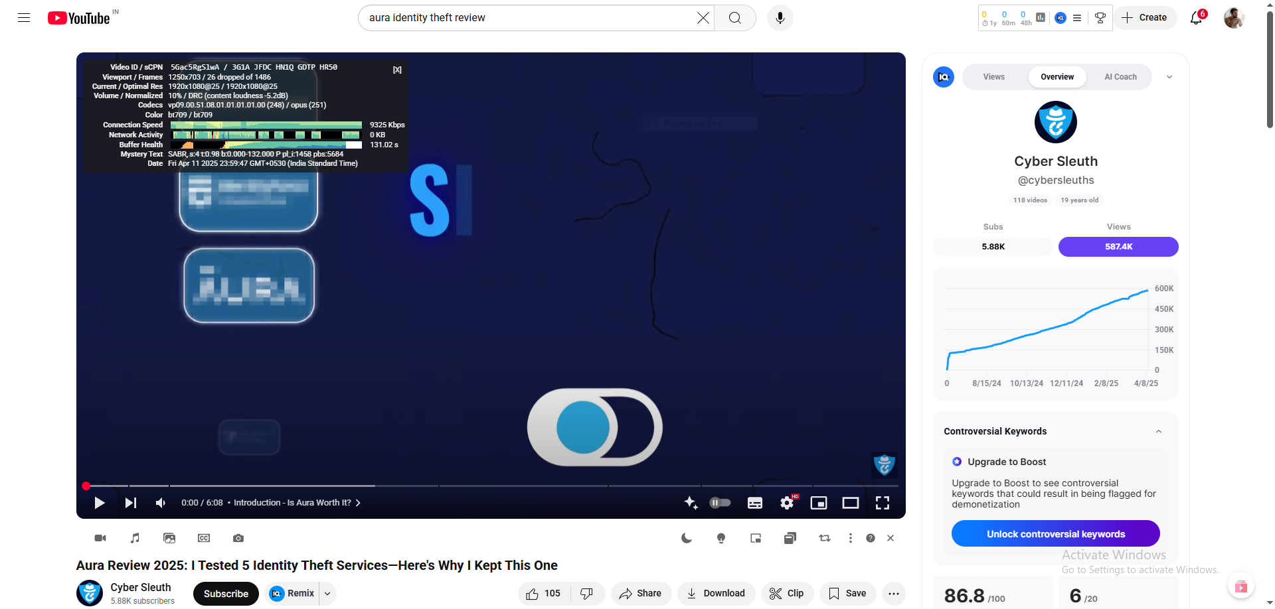
Task: Switch to the Overview tab
Action: 1057,77
